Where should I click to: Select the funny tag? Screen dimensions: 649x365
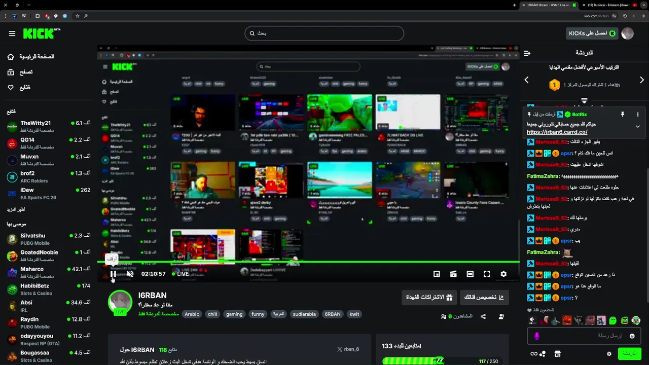point(258,314)
